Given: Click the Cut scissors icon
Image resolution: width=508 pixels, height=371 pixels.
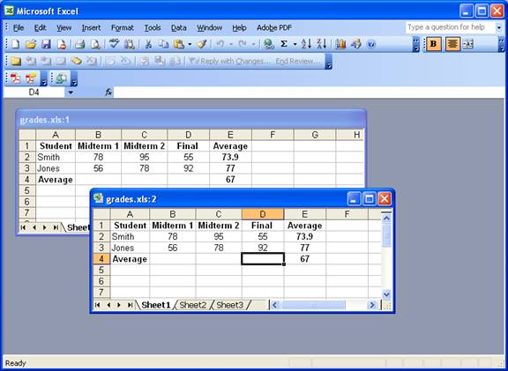Looking at the screenshot, I should point(148,44).
